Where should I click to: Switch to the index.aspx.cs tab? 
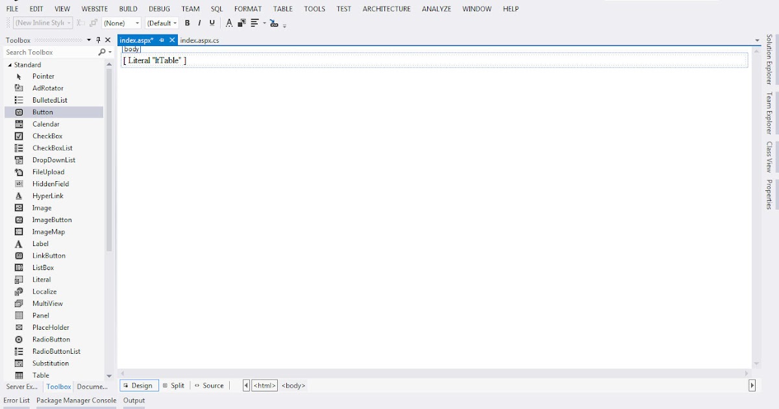(199, 40)
